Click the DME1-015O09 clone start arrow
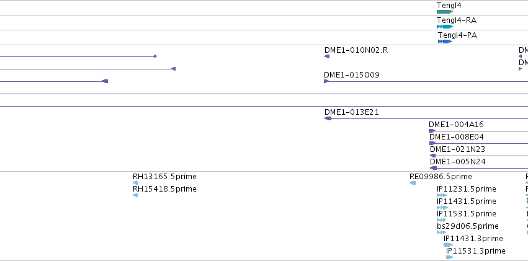The height and width of the screenshot is (261, 528). tap(326, 81)
